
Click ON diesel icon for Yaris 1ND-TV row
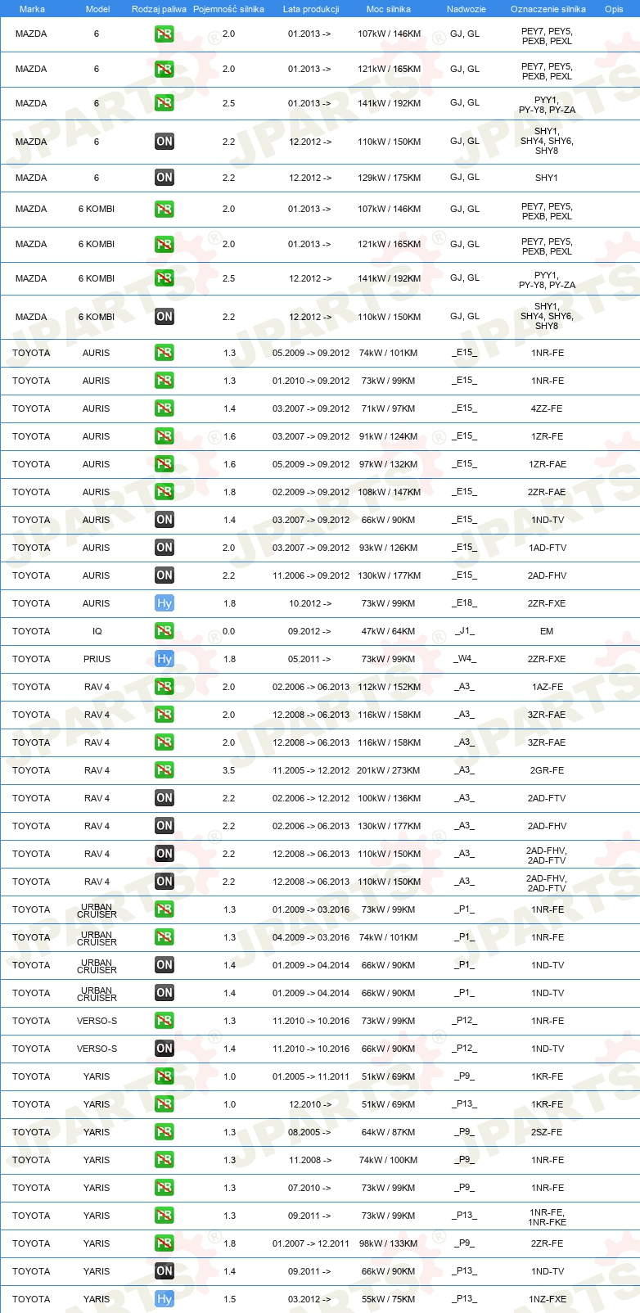click(x=165, y=1271)
